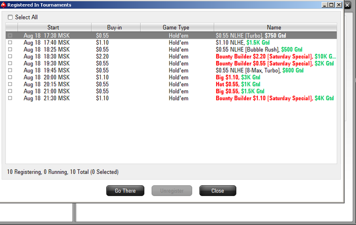
Task: Sort by the Game Type column header
Action: tap(177, 27)
